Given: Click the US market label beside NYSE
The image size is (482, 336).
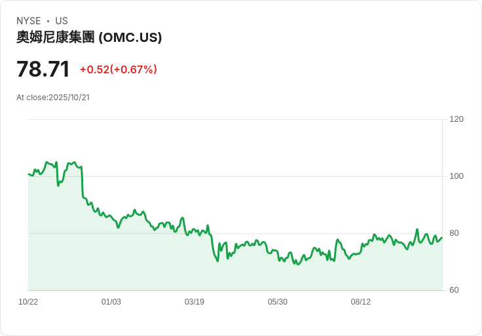Looking at the screenshot, I should pos(62,21).
